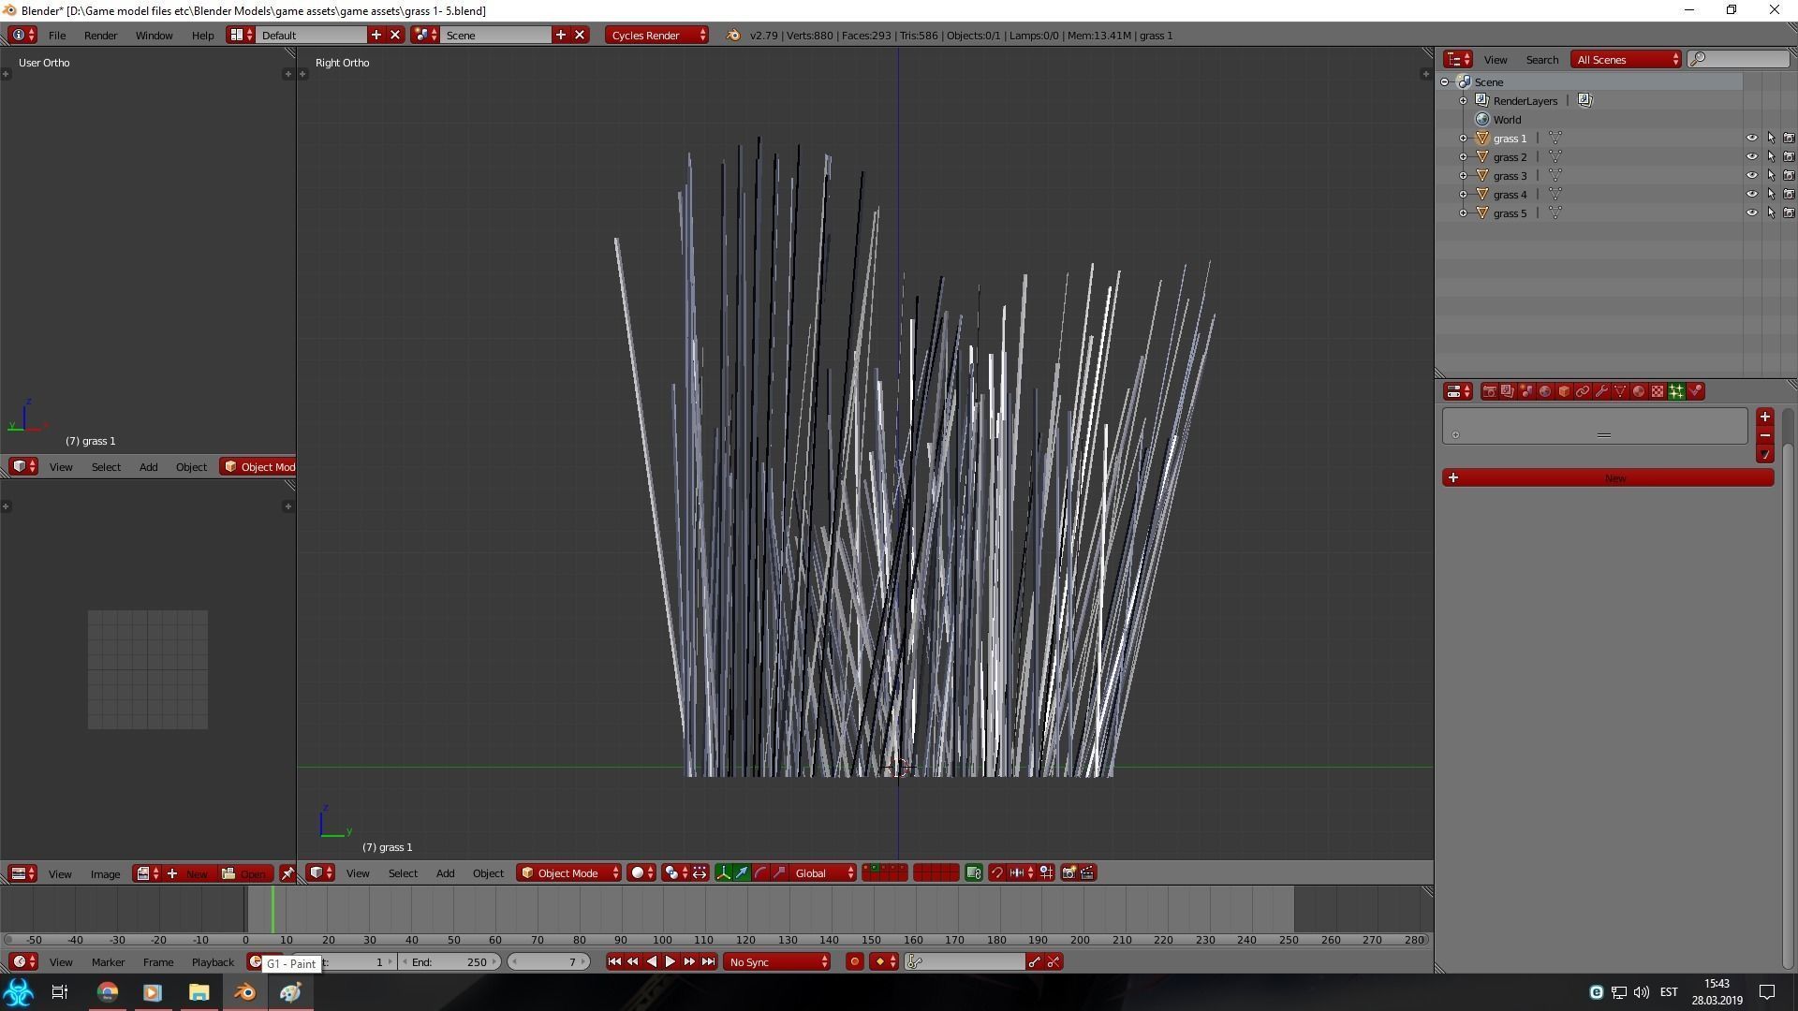Open the Object Mode dropdown in 3D viewport
Image resolution: width=1798 pixels, height=1011 pixels.
coord(568,872)
